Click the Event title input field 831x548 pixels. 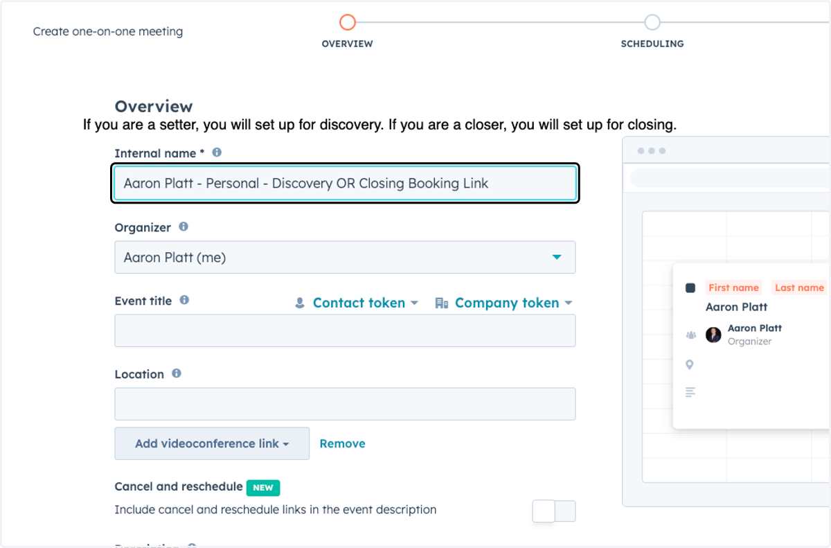pos(345,330)
